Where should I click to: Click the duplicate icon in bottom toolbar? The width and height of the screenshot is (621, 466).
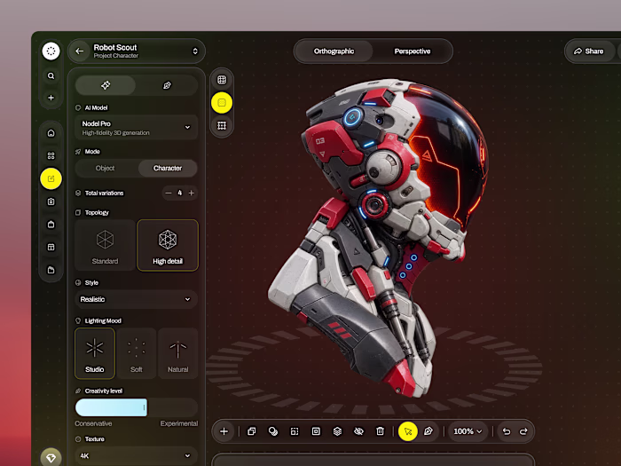(251, 431)
